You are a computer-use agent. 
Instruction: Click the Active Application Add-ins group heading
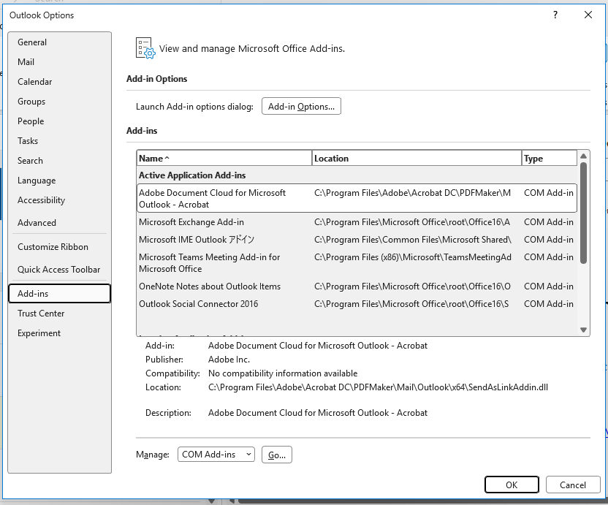pyautogui.click(x=192, y=175)
